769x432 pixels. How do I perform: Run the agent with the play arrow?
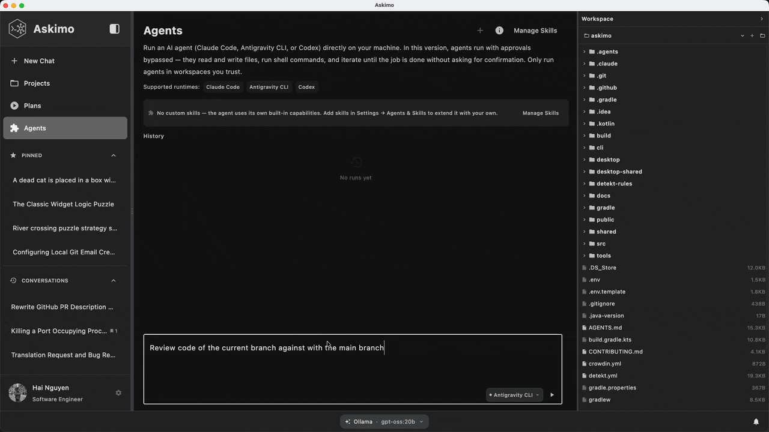552,395
